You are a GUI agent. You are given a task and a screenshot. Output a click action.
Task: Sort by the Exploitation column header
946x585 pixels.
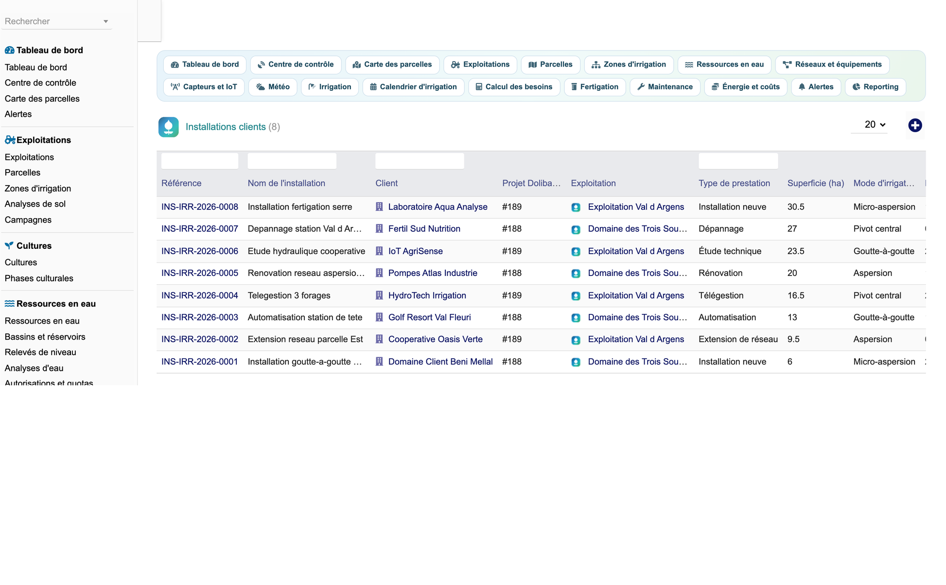(593, 183)
